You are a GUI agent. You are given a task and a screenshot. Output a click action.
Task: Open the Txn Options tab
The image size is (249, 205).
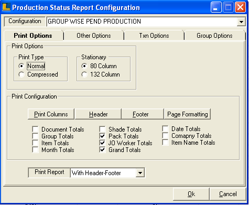154,36
